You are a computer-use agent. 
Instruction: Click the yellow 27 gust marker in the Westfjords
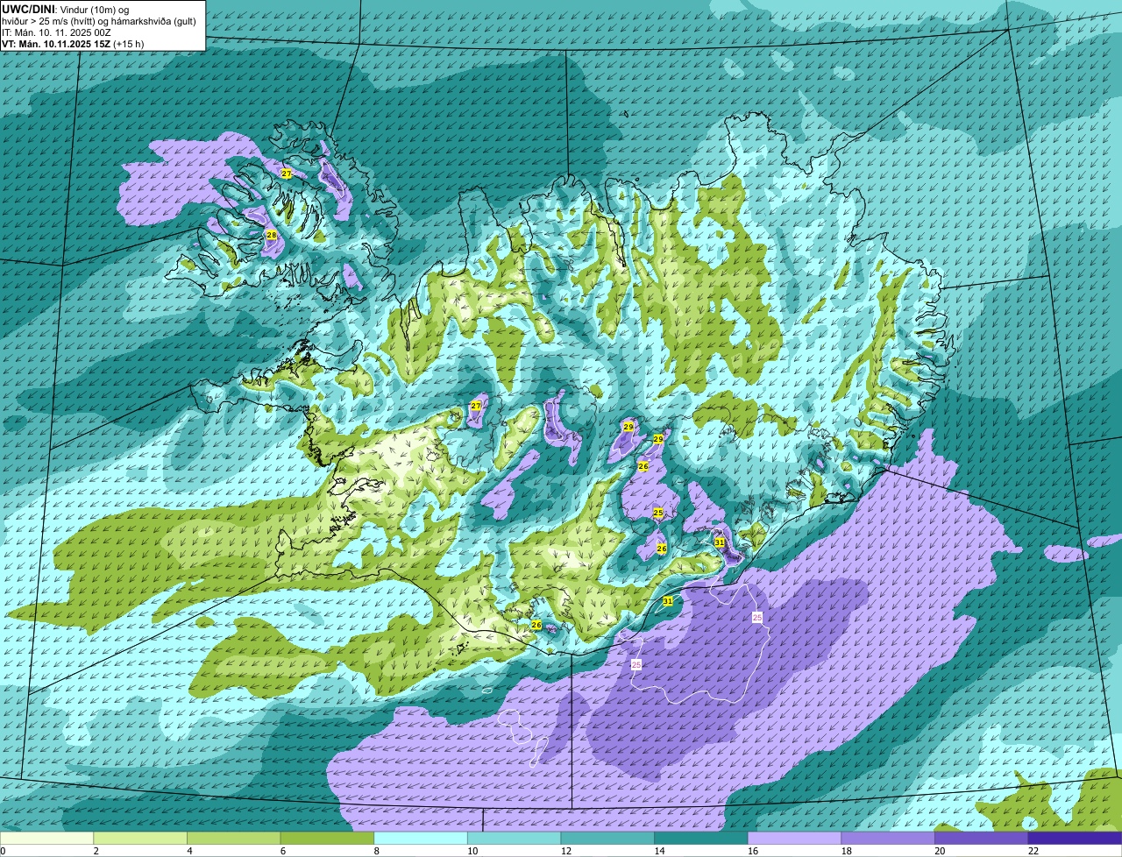(x=287, y=174)
